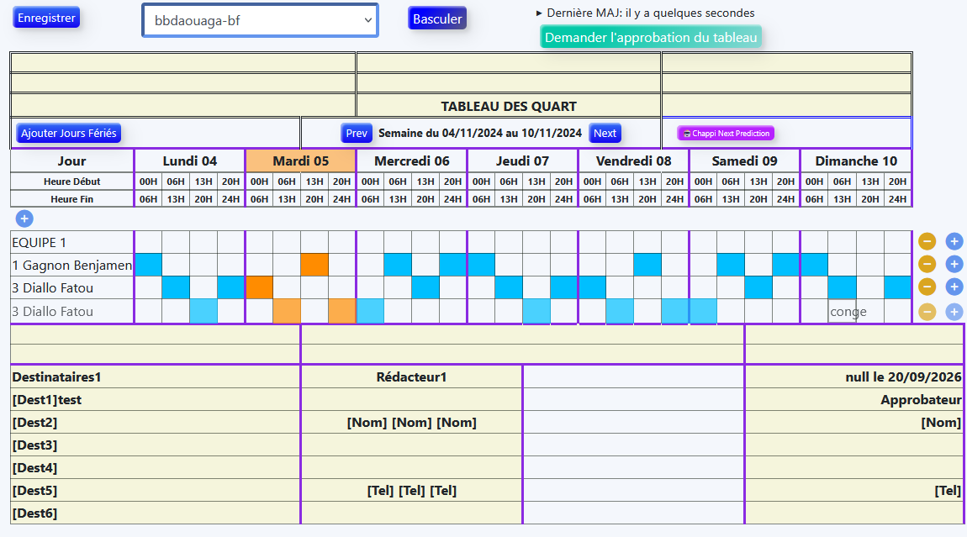Select the Jeudi 07 day header

tap(522, 161)
